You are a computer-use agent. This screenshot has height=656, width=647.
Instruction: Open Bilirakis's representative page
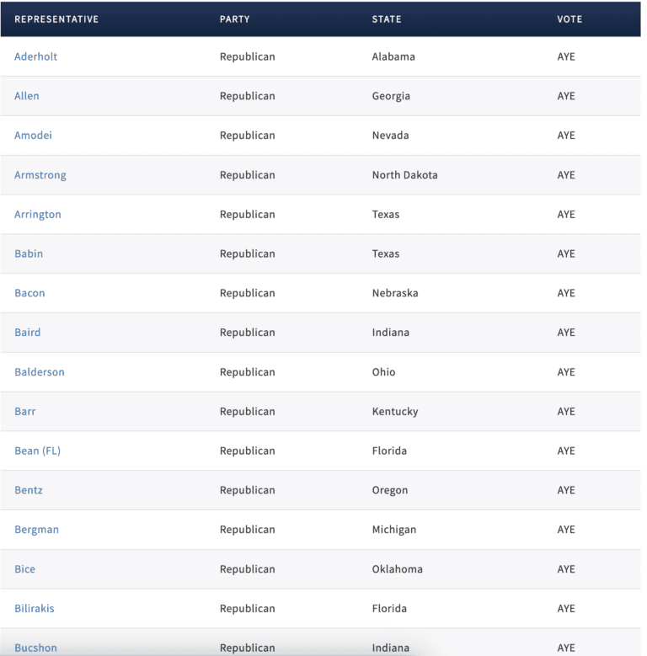tap(35, 608)
